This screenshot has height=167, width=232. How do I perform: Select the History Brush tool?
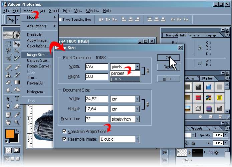[17, 75]
